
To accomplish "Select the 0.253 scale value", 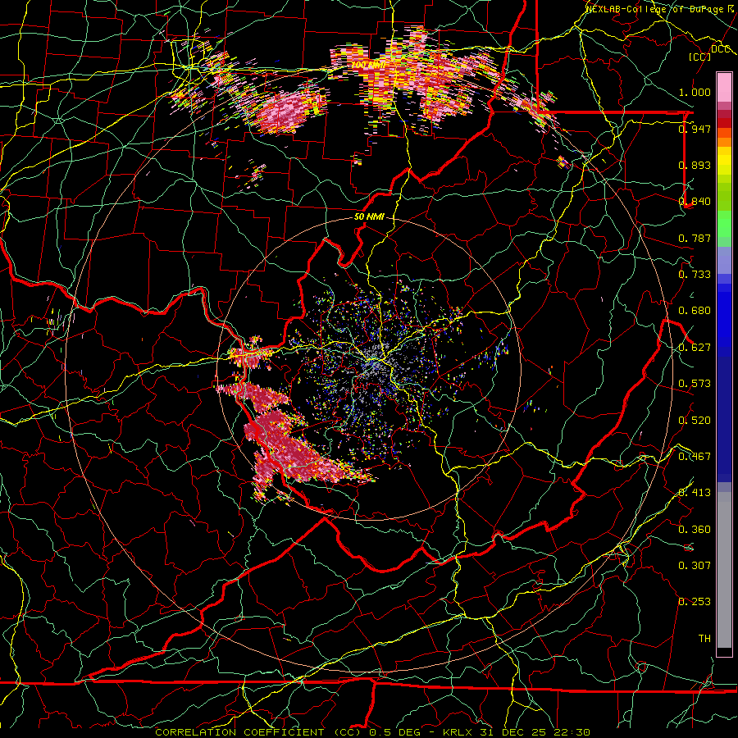I will point(695,602).
